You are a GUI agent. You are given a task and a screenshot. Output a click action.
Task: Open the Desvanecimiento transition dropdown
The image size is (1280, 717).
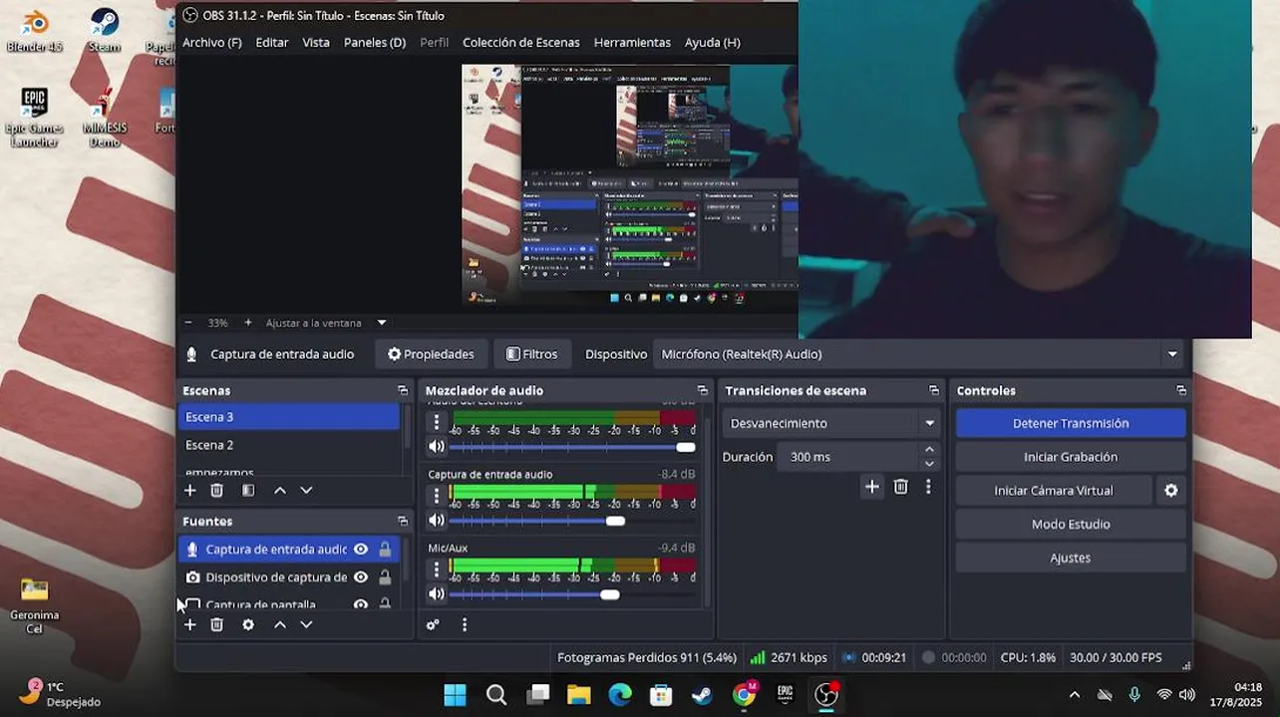click(831, 423)
